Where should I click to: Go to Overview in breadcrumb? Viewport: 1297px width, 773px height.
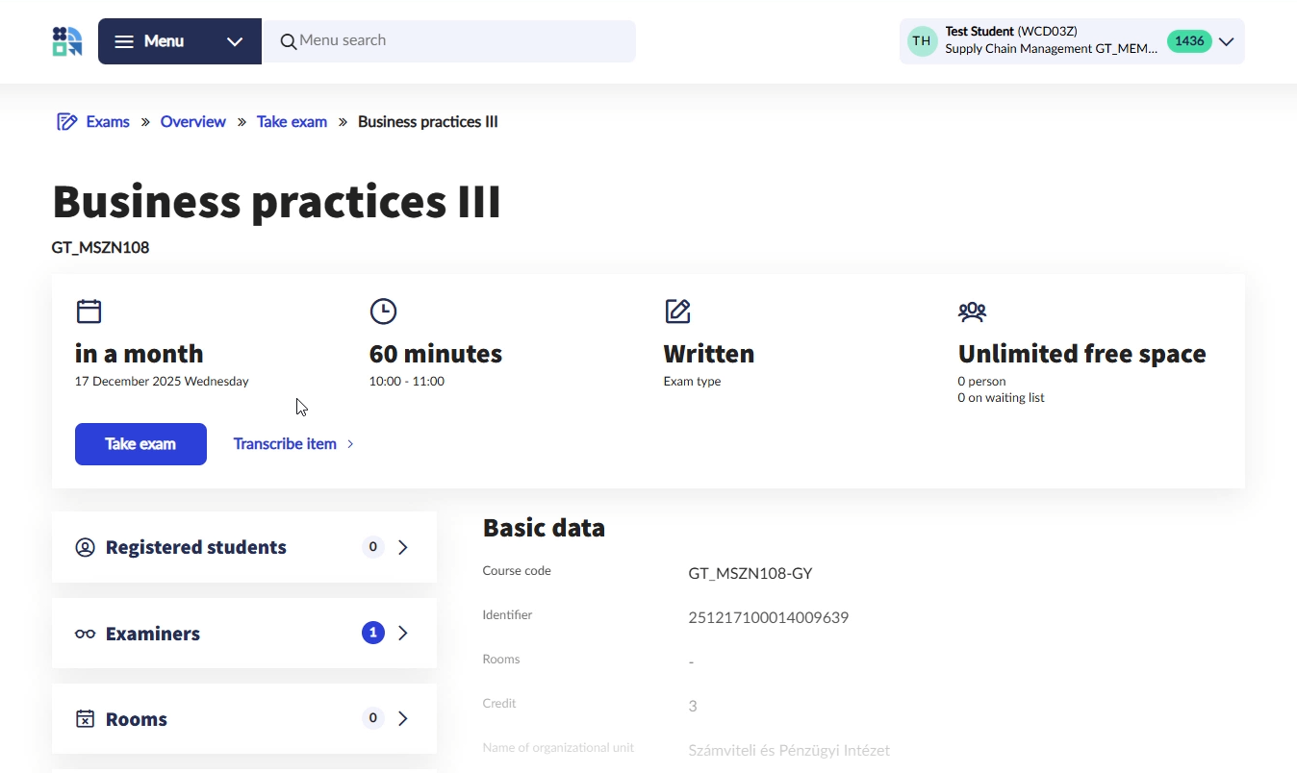(x=192, y=122)
